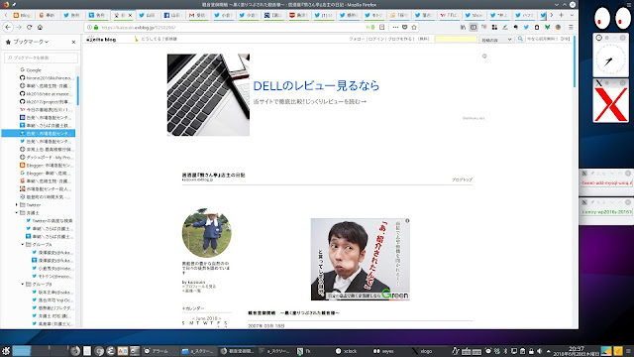634x357 pixels.
Task: Click the ログイン link in blog header
Action: (x=376, y=39)
